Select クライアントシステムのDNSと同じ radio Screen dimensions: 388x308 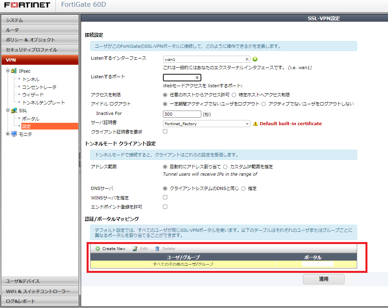pos(165,188)
